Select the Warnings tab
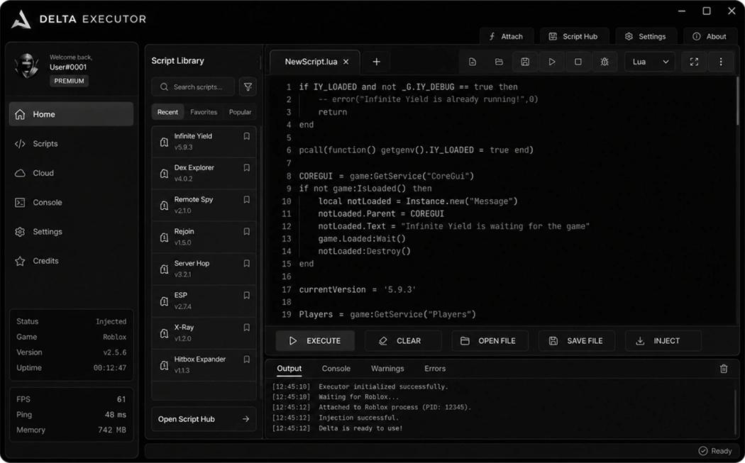Viewport: 745px width, 463px height. (387, 369)
